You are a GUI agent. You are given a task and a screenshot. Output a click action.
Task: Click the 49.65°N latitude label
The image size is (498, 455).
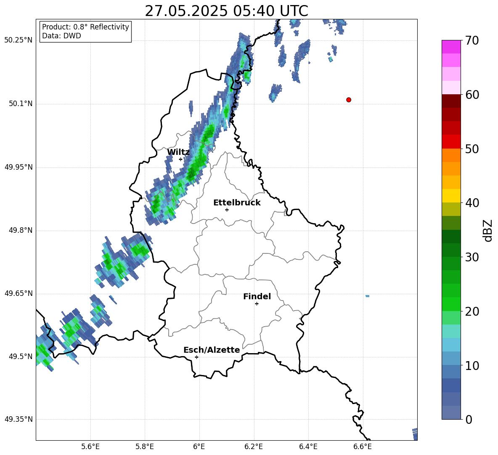[x=19, y=293]
